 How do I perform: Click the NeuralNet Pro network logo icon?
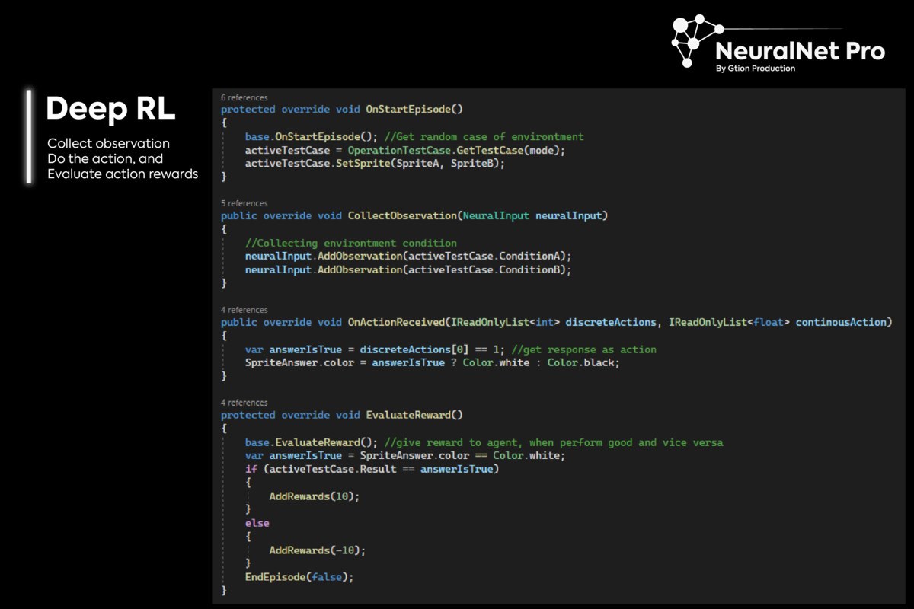click(x=697, y=41)
